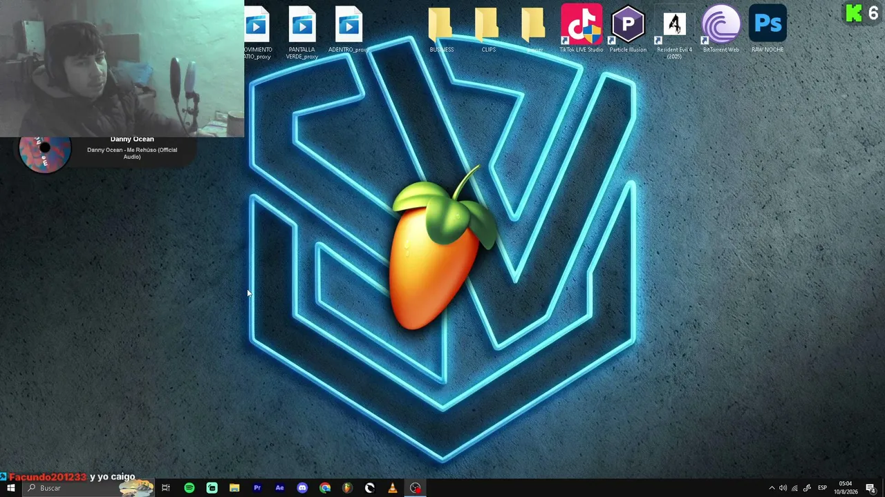Launch Adobe Premiere Pro from the taskbar
The image size is (885, 497).
pos(257,488)
